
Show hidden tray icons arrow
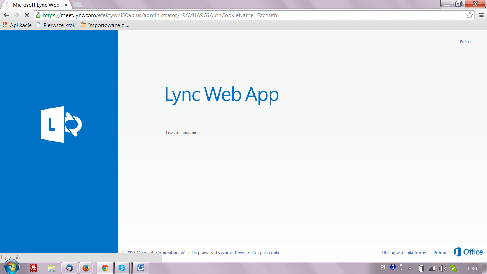pyautogui.click(x=410, y=268)
